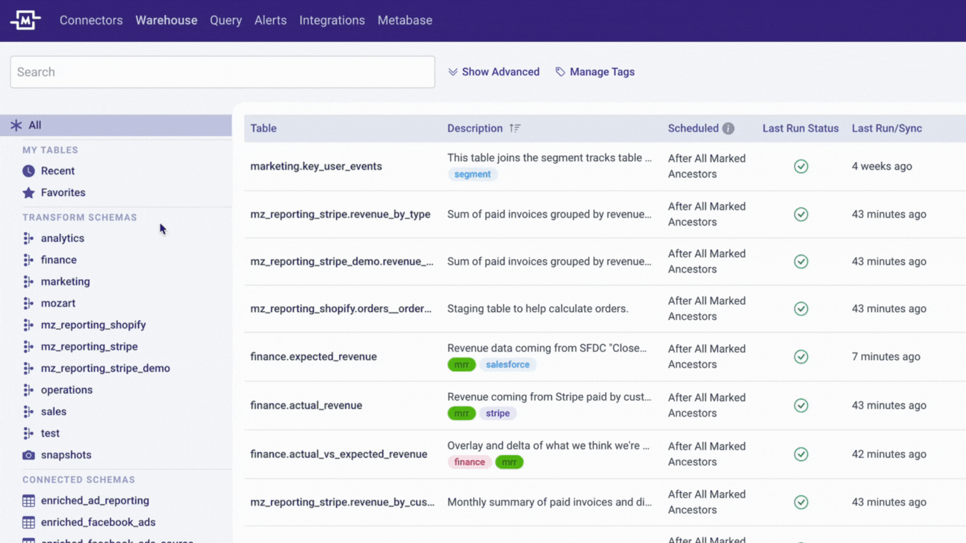Click the schema icon next to mozart

[x=28, y=304]
